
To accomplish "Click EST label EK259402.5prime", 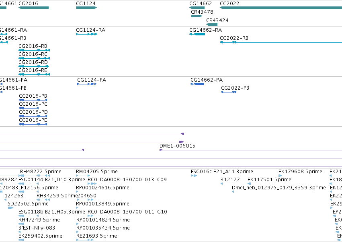I will 41,236.
